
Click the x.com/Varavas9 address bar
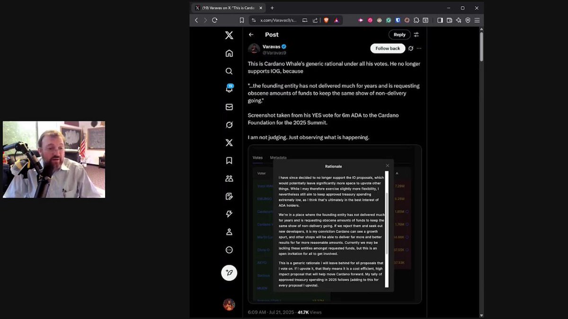point(278,20)
